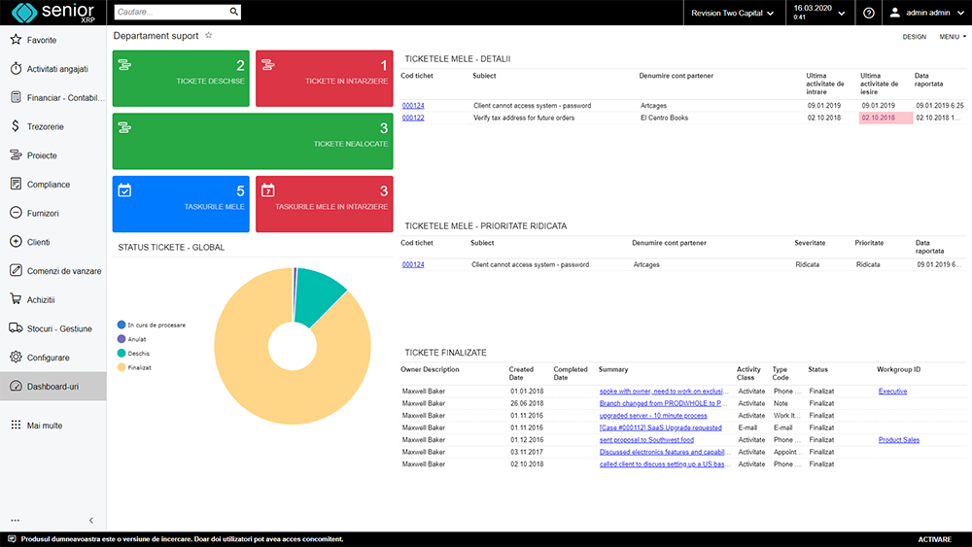
Task: Open ticket 000122 link in details
Action: [413, 119]
